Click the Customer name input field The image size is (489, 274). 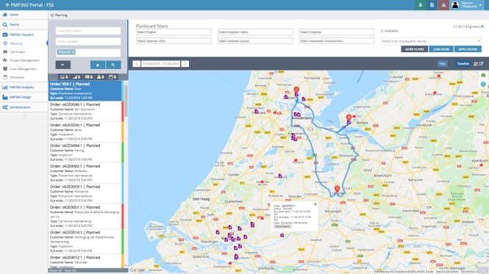coord(88,31)
